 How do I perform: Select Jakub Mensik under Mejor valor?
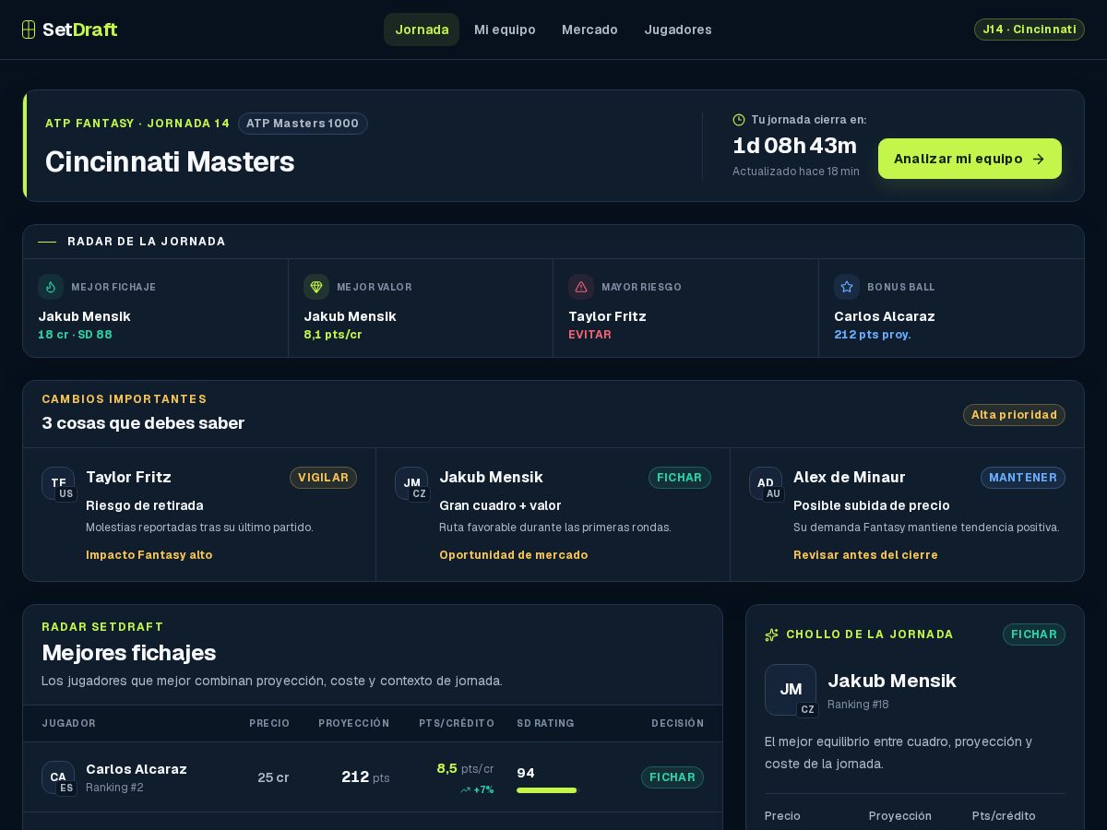point(350,316)
